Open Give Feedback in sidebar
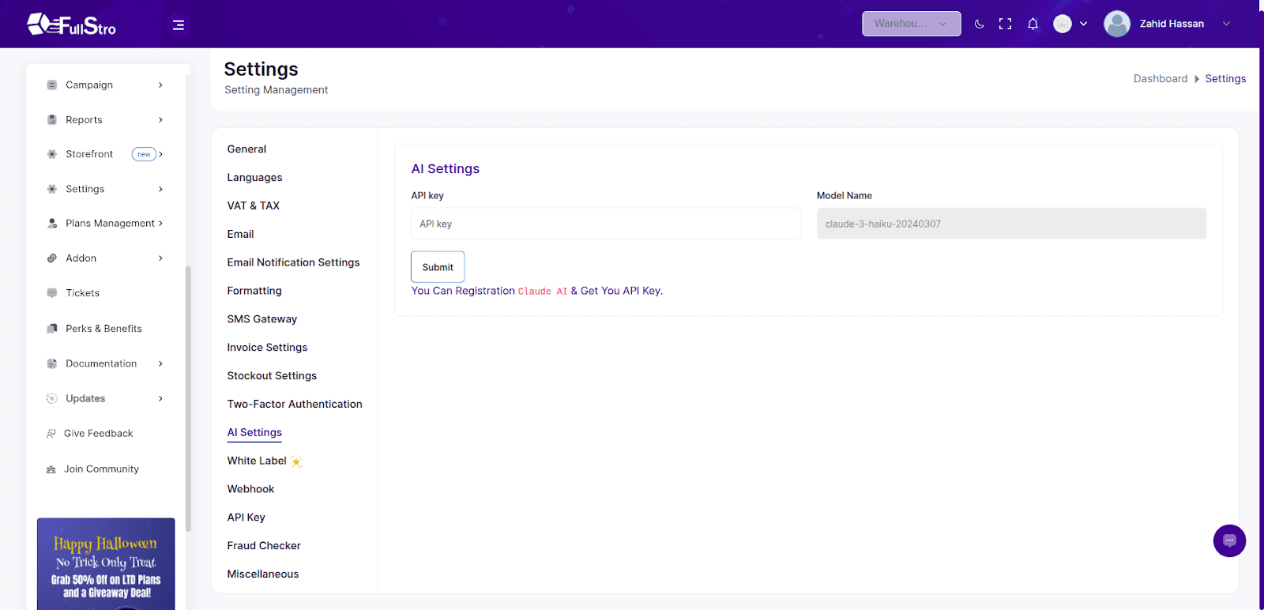Viewport: 1264px width, 610px height. click(98, 433)
